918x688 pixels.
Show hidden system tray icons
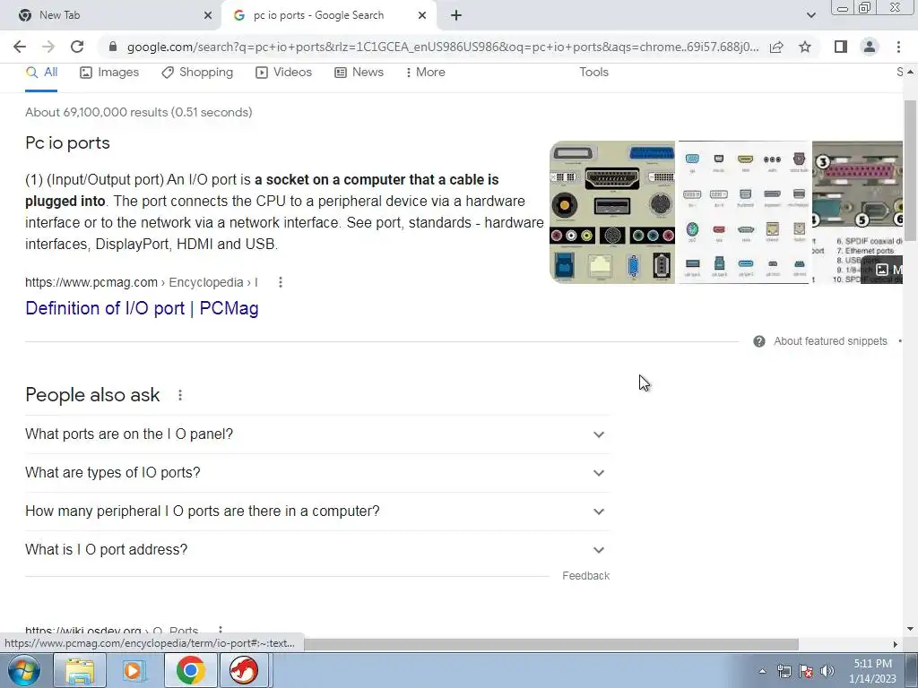[762, 671]
